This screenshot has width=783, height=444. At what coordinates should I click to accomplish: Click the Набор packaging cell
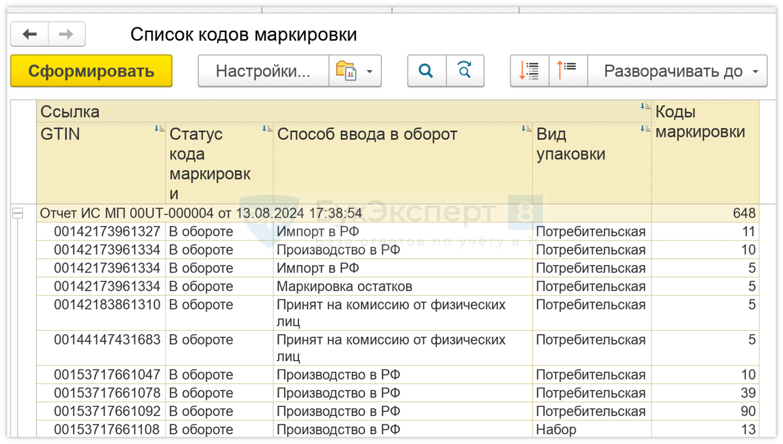[x=556, y=430]
